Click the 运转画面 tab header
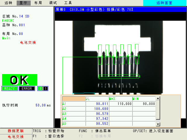187x140 pixels. pos(165,3)
